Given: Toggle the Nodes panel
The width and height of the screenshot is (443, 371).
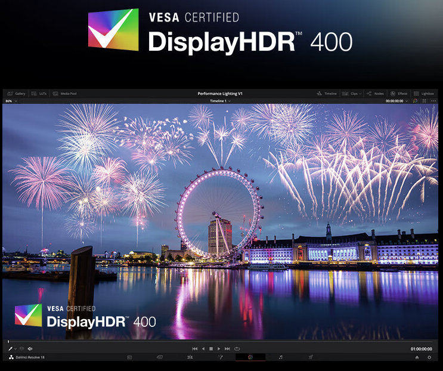Looking at the screenshot, I should 376,94.
